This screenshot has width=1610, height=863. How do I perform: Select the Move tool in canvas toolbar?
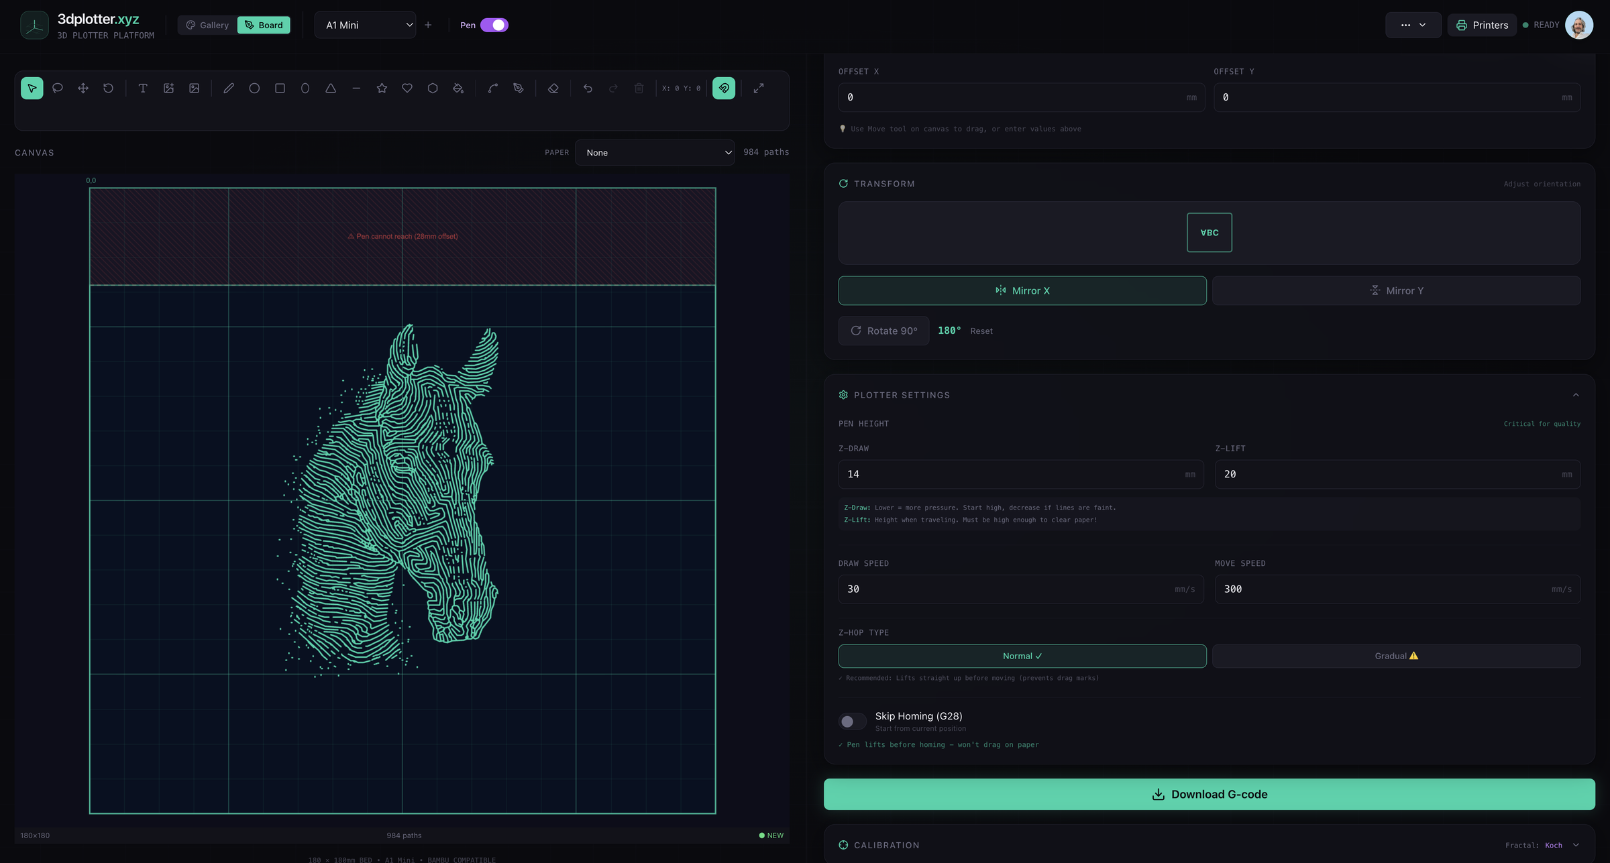(x=83, y=89)
